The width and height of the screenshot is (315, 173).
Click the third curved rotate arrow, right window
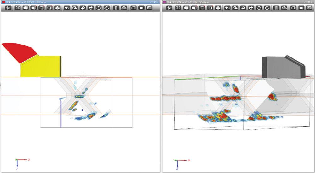click(243, 8)
